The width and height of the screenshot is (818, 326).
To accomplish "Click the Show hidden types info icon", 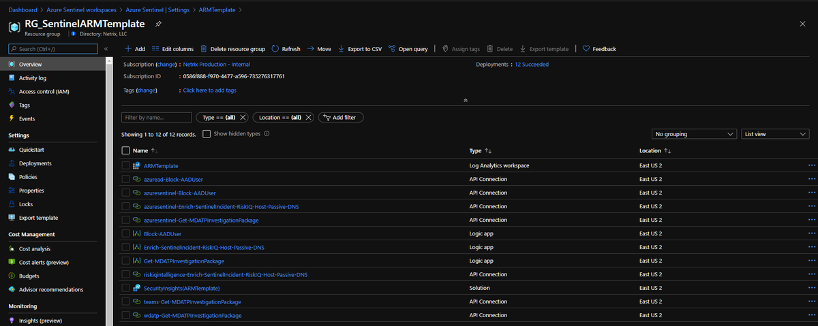I will (267, 134).
